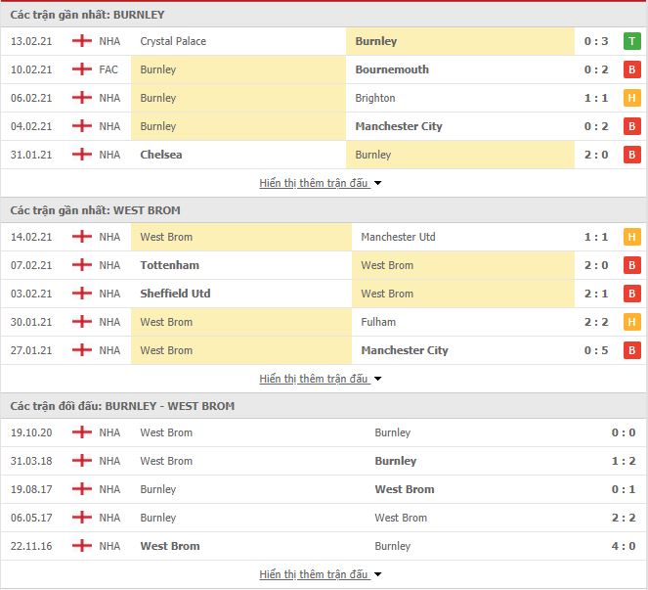Expand more matches under West Brom section
The width and height of the screenshot is (648, 590).
(x=321, y=379)
